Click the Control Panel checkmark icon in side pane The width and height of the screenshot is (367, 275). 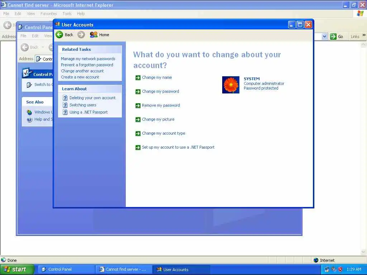(x=27, y=73)
